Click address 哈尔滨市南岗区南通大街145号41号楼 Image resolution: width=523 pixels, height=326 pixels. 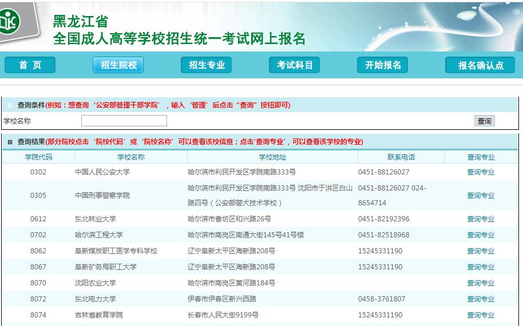246,235
